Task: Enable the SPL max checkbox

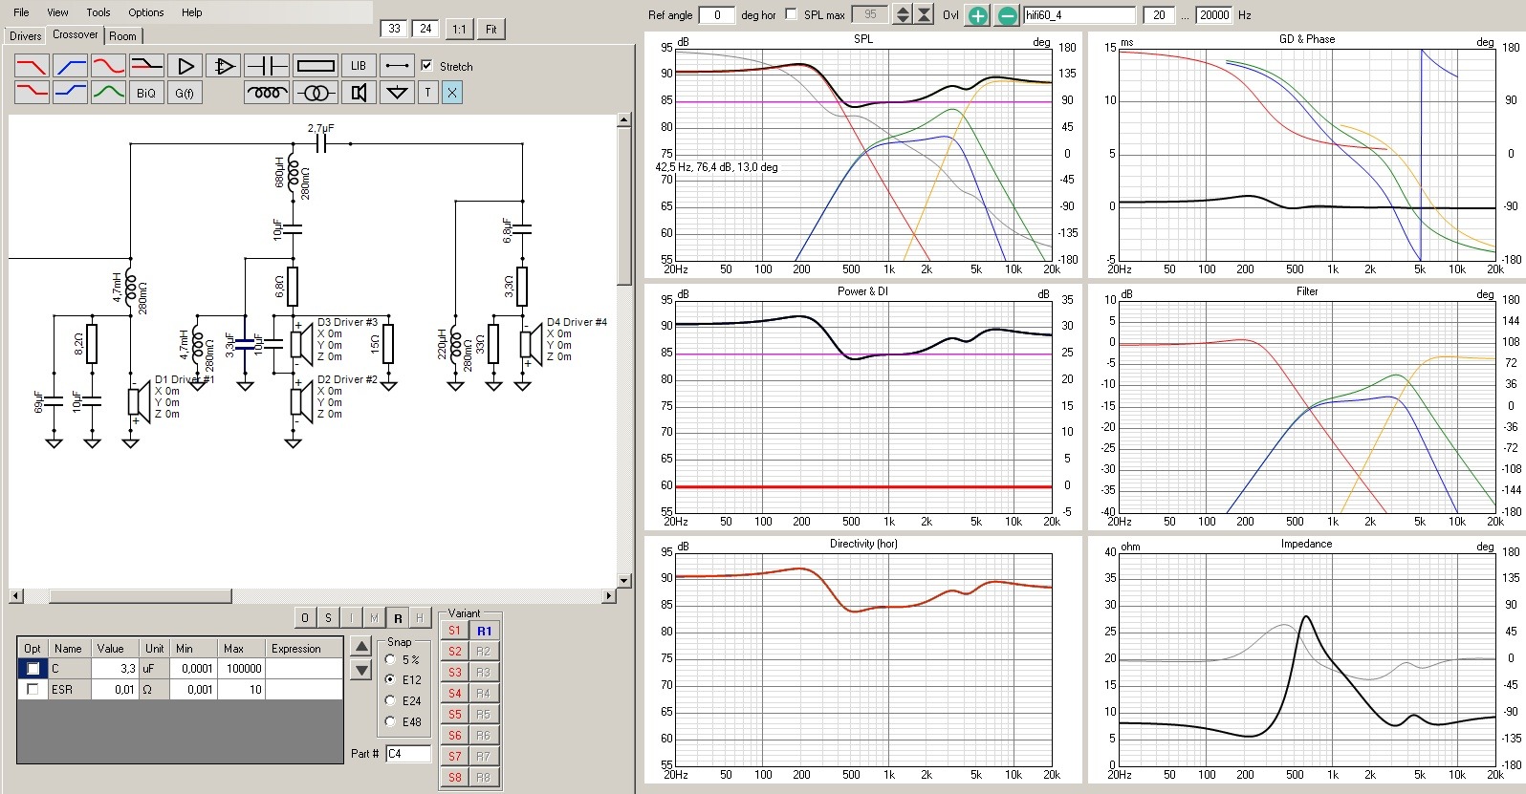Action: click(791, 14)
